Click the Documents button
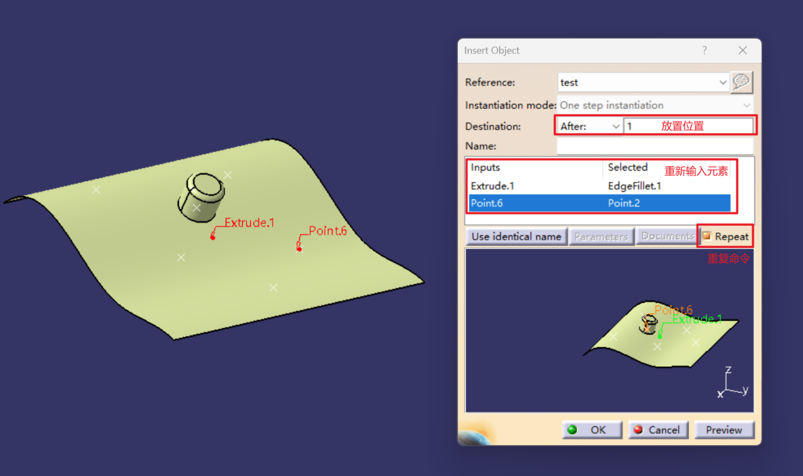 pos(667,236)
